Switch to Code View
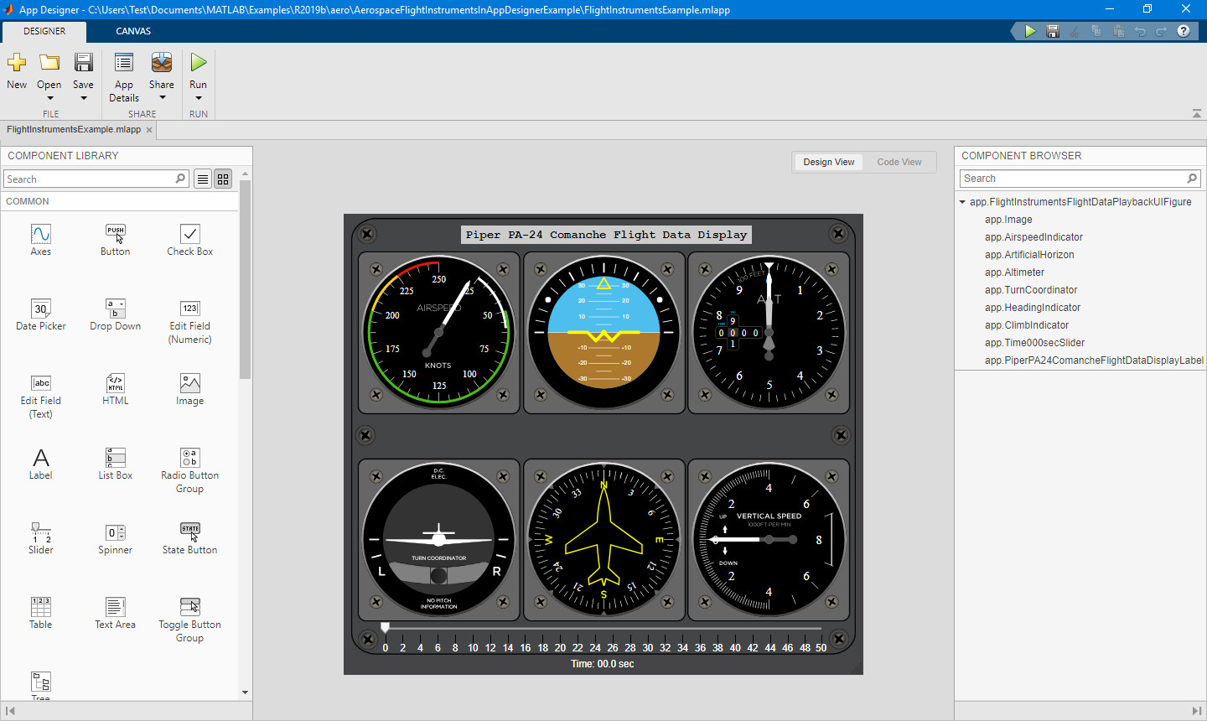Screen dimensions: 1207x721 click(x=899, y=162)
